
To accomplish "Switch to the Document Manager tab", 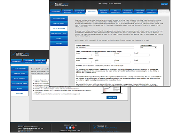I will point(104,11).
